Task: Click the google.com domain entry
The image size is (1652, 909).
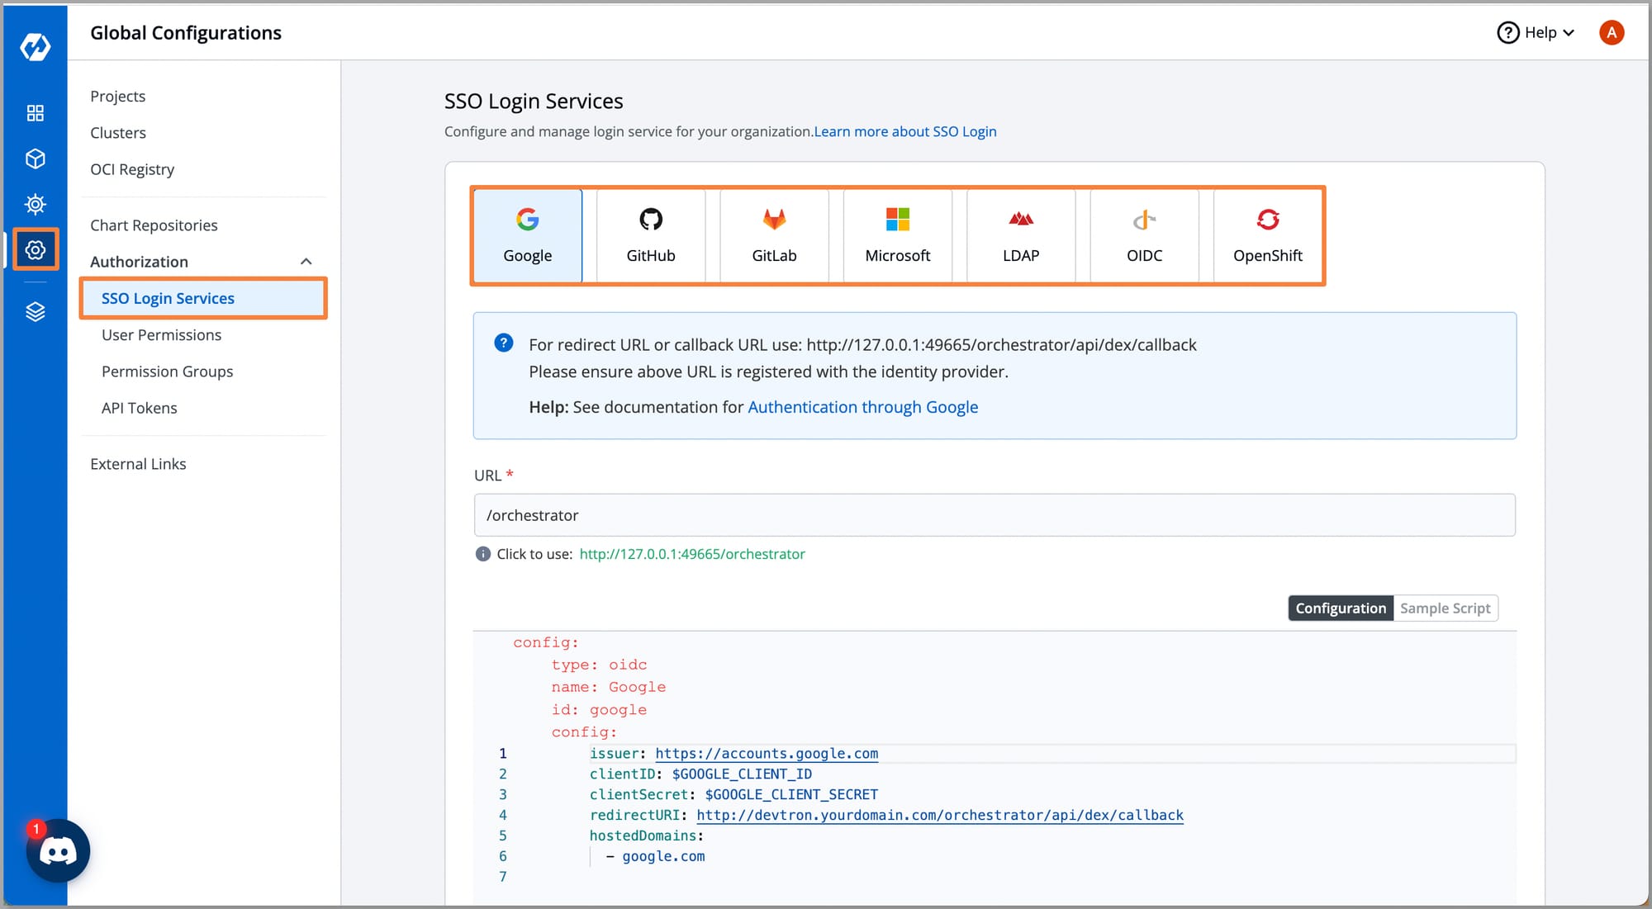Action: (663, 856)
